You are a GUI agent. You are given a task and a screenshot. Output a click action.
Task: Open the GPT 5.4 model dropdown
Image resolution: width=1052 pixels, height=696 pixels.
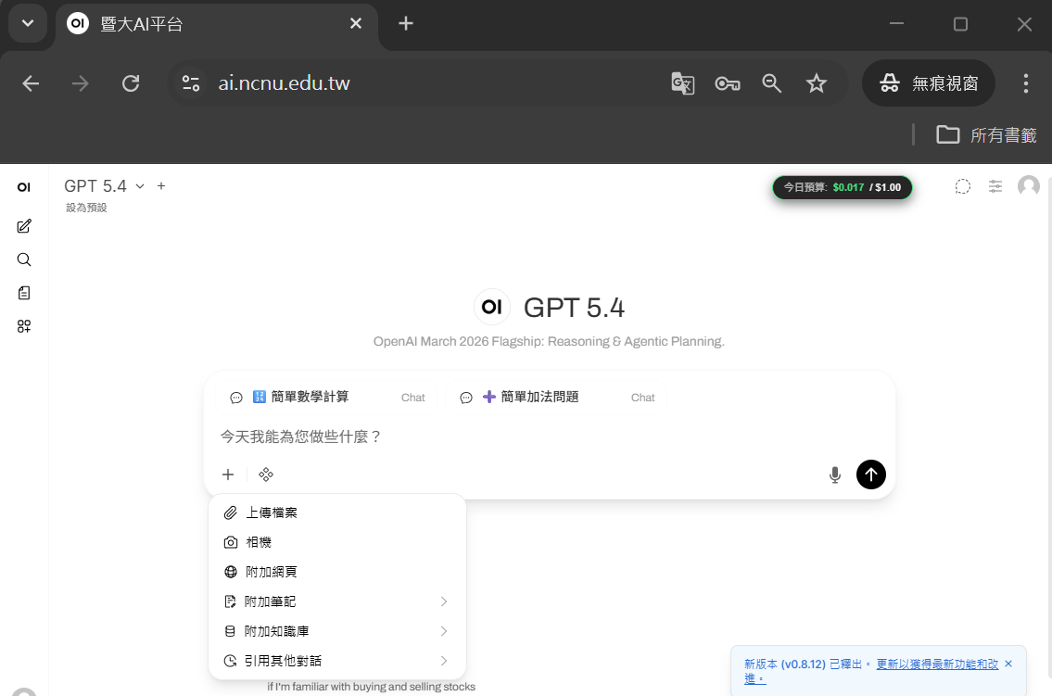click(102, 185)
